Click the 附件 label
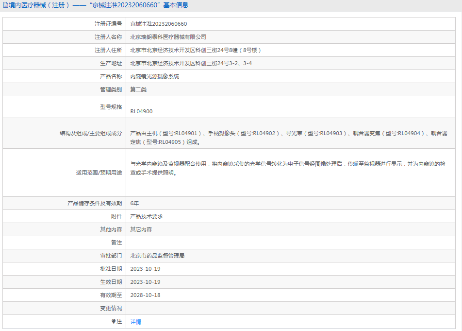 point(116,216)
